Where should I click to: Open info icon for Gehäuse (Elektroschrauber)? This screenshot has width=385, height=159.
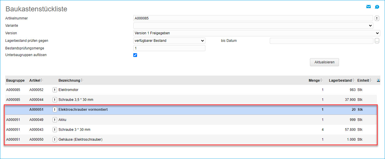pyautogui.click(x=55, y=140)
